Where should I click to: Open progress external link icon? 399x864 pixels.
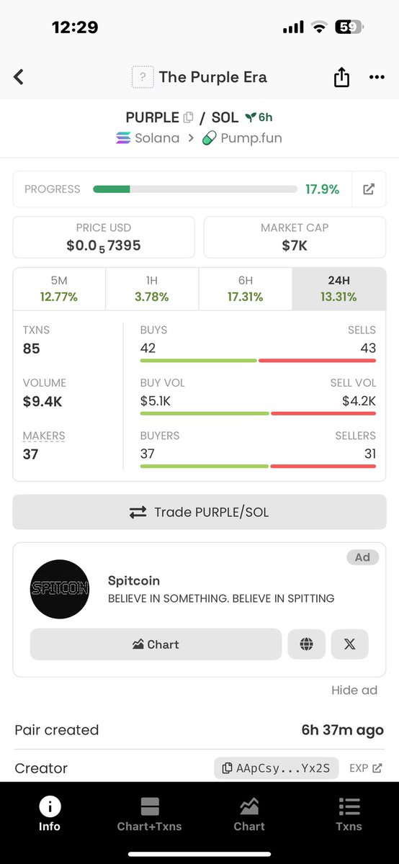[369, 189]
